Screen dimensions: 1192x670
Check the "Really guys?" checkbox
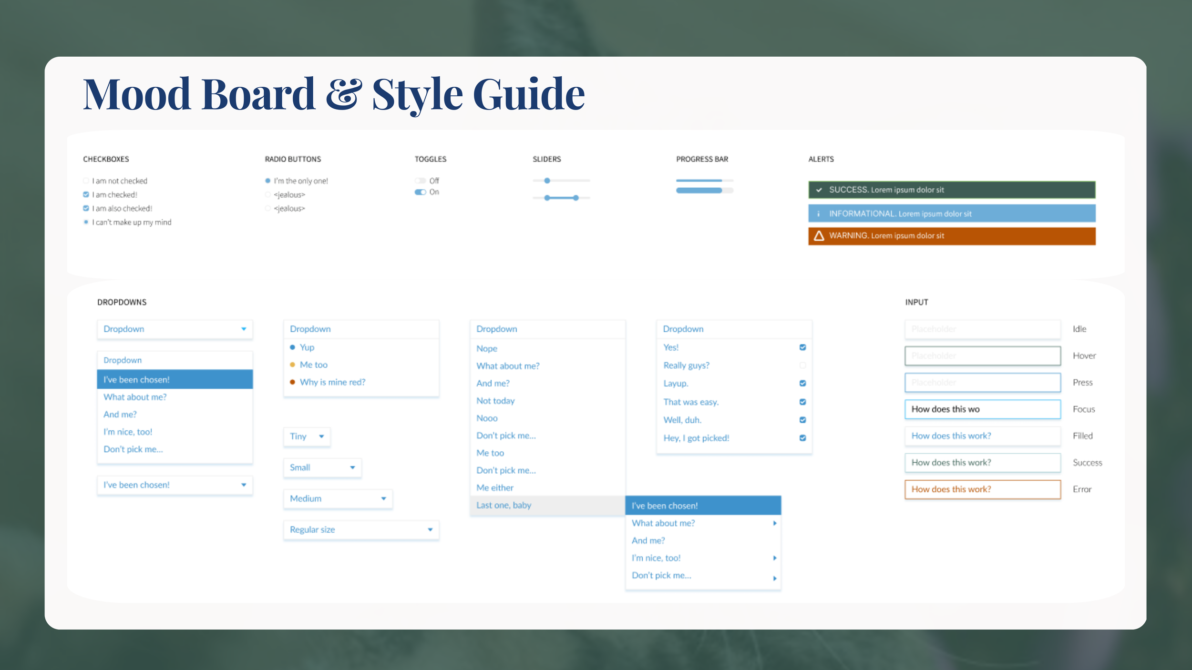[803, 365]
